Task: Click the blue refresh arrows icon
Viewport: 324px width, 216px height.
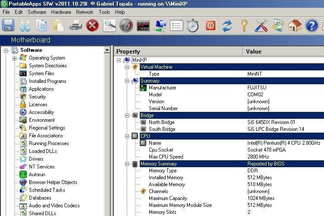Action: pos(227,26)
